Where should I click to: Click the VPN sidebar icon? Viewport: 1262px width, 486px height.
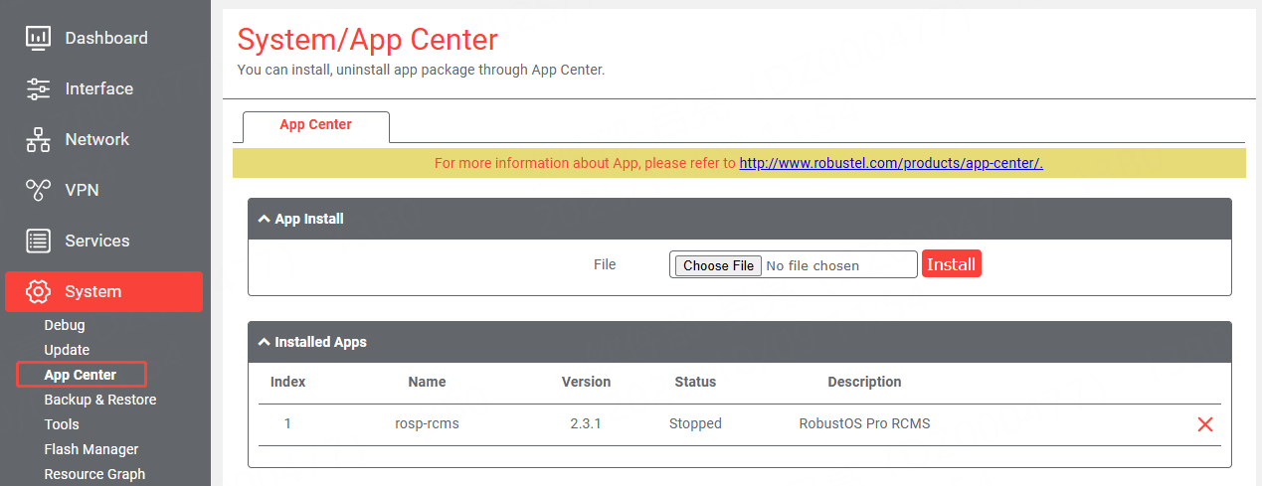coord(39,190)
